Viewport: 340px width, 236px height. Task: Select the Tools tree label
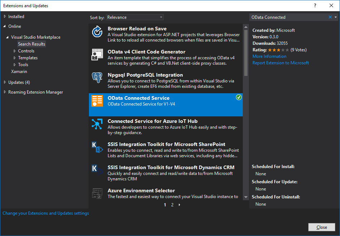click(23, 65)
